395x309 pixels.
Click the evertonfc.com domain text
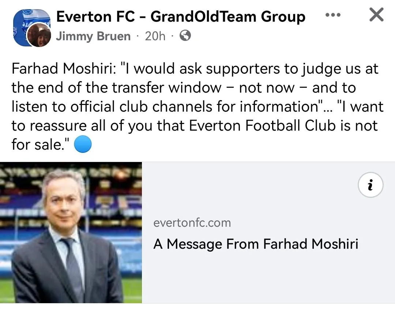192,223
